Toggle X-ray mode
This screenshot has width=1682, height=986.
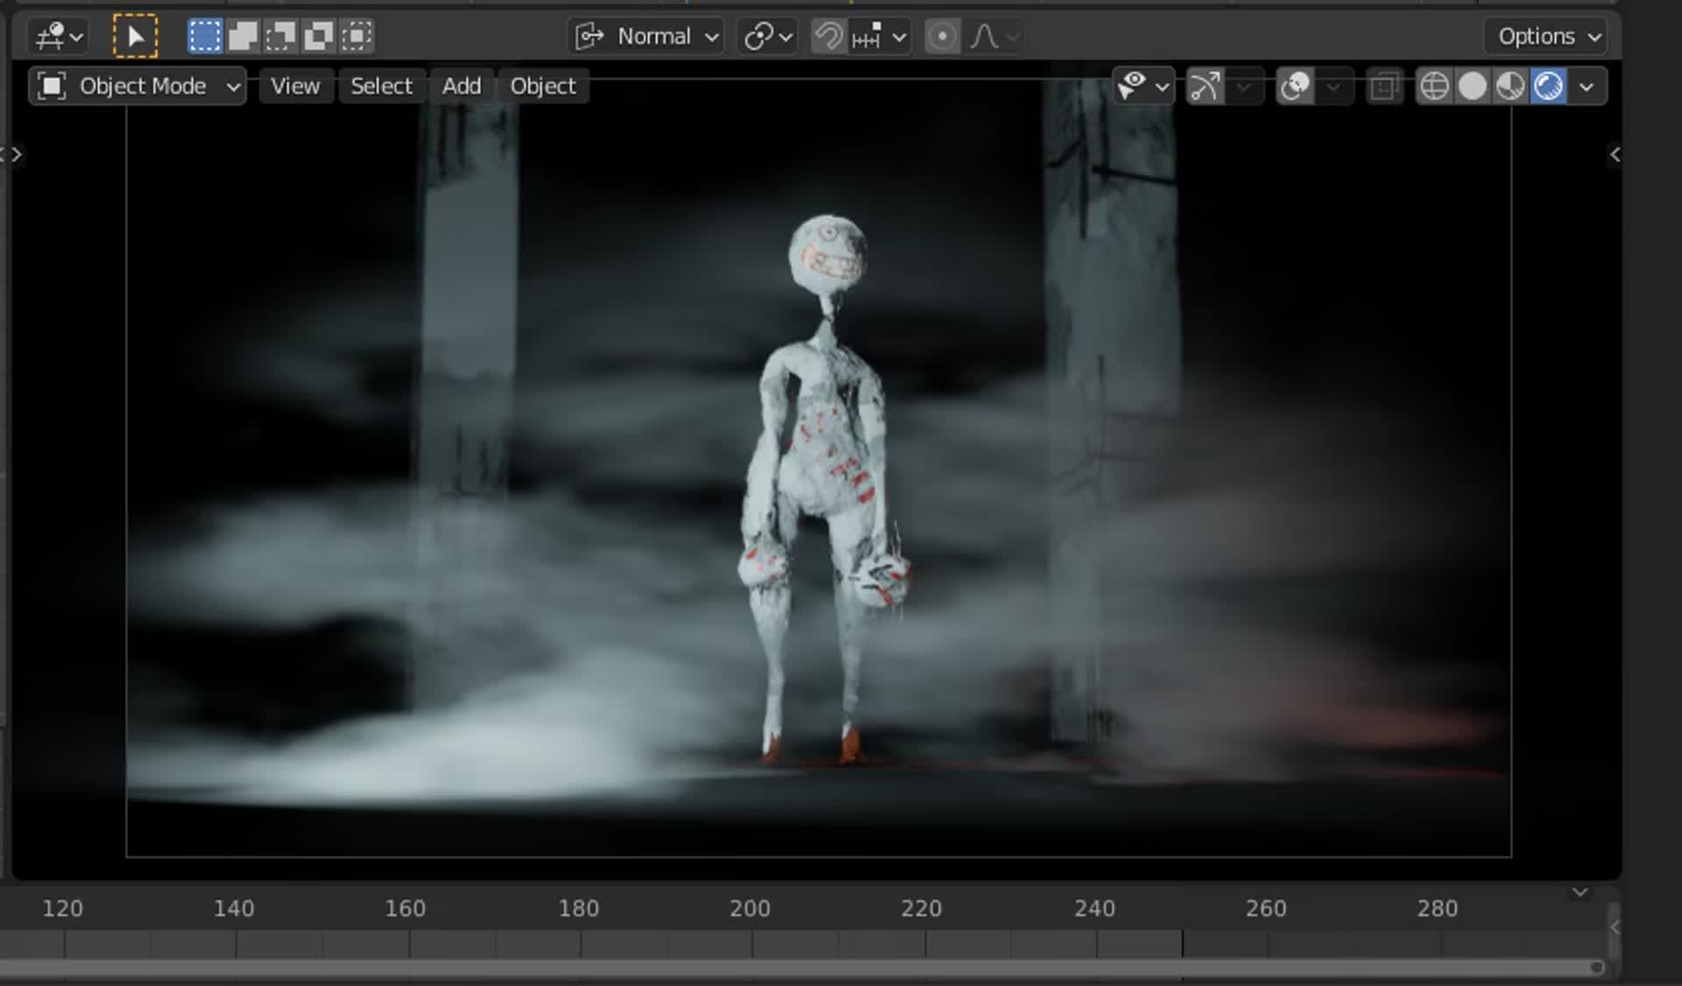pyautogui.click(x=1384, y=86)
